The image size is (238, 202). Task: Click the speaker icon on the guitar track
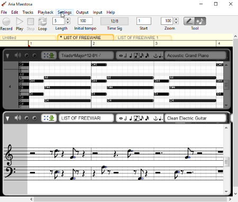click(x=18, y=118)
